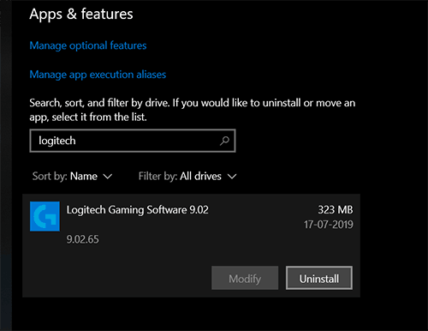Click the Logitech Gaming Software G icon
Screen dimensions: 428x331
(x=45, y=216)
